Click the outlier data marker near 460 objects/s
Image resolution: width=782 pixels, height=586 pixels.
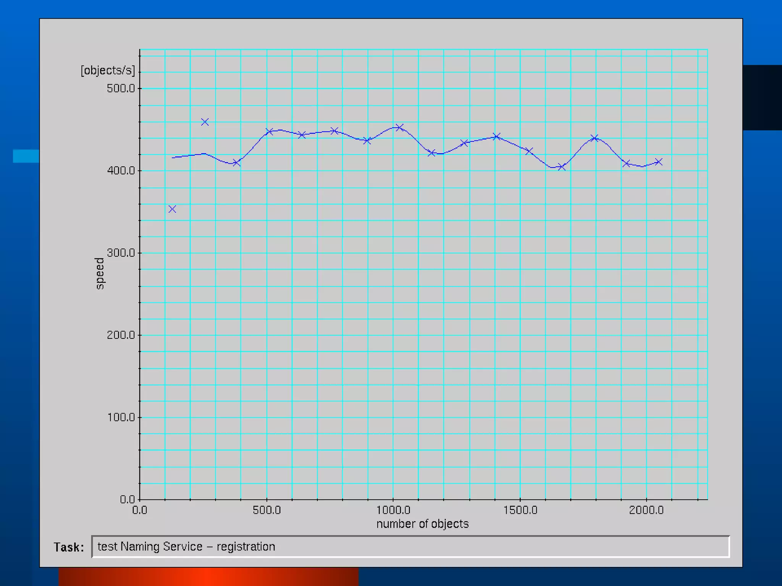205,122
